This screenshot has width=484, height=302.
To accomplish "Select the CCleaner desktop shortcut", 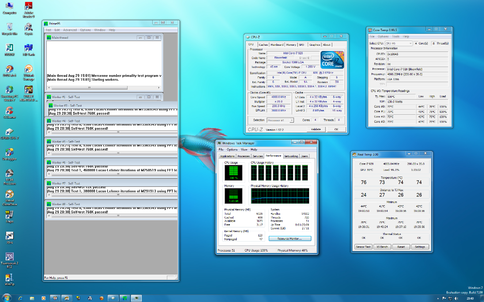I will 9,112.
